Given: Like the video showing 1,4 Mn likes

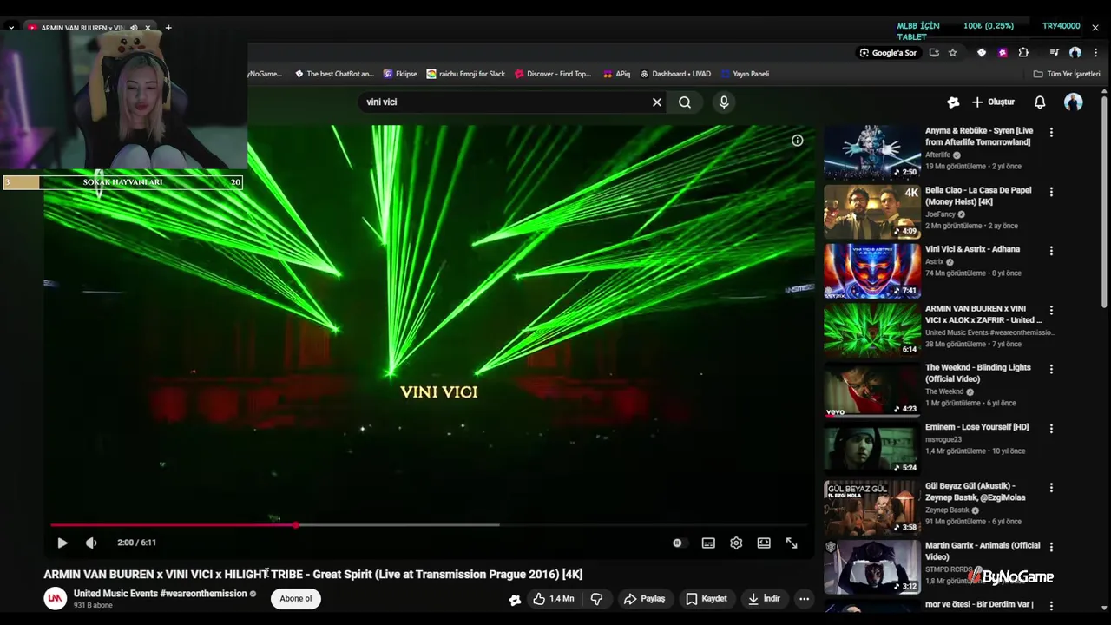Looking at the screenshot, I should pos(553,599).
